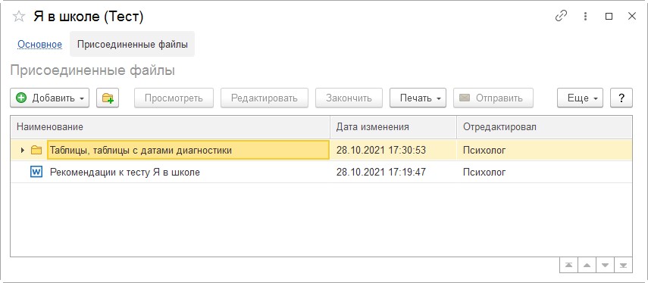Screen dimensions: 648x283
Task: Open the Печать dropdown
Action: [418, 98]
